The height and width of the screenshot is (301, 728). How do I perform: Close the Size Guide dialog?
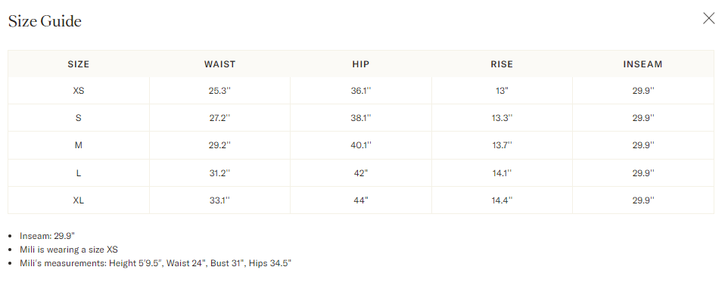click(708, 18)
